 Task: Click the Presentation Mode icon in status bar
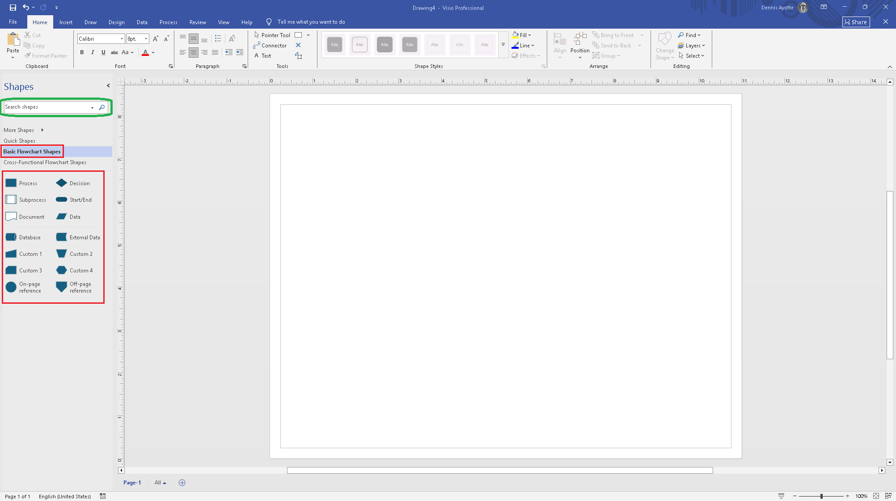pyautogui.click(x=781, y=496)
